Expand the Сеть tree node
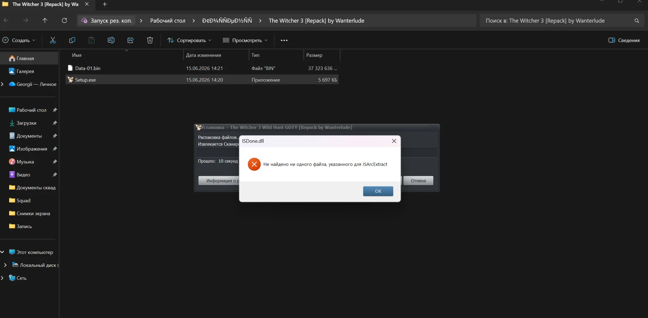The height and width of the screenshot is (318, 648). point(2,278)
